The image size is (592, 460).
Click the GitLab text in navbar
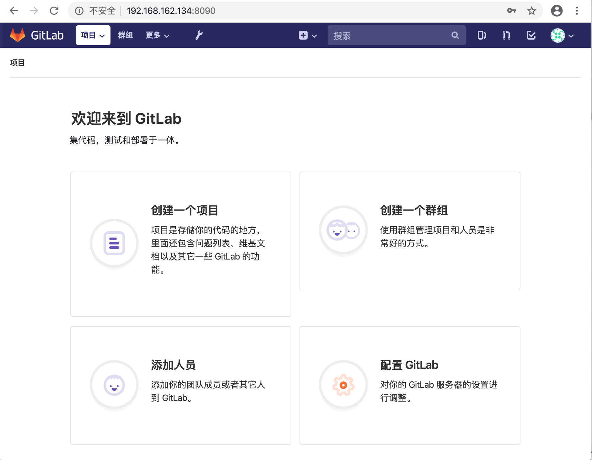pyautogui.click(x=47, y=35)
